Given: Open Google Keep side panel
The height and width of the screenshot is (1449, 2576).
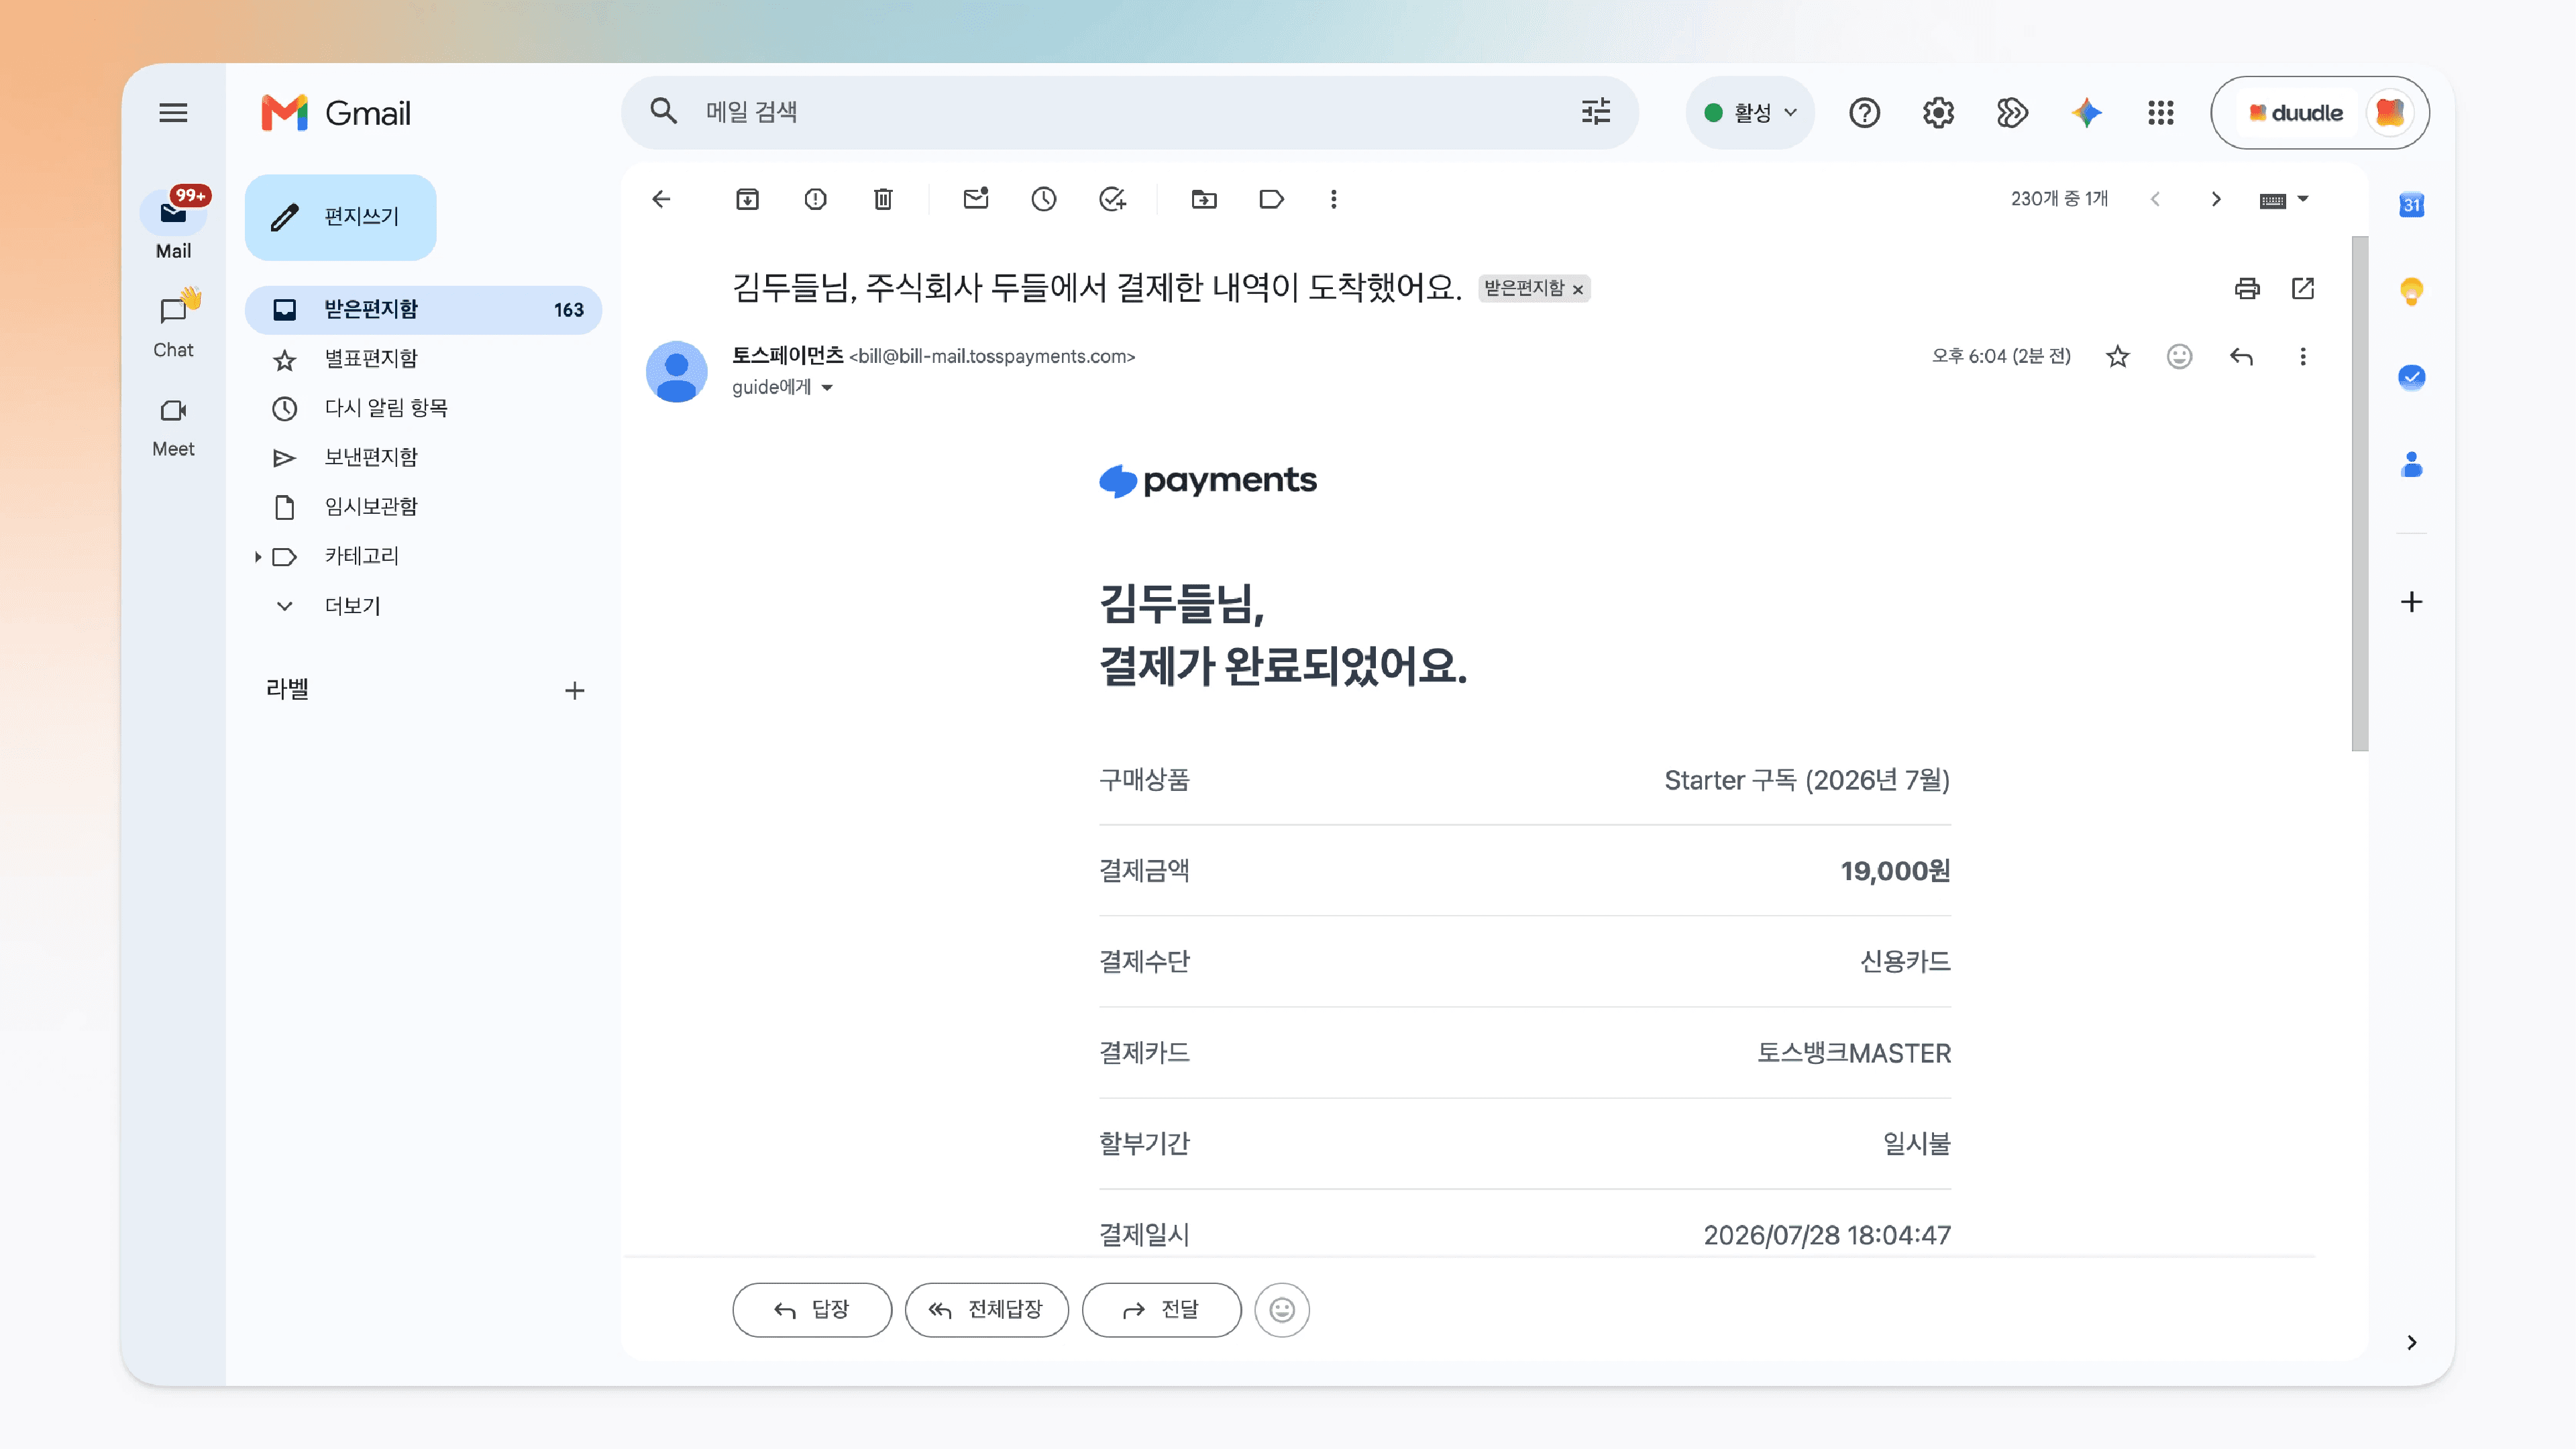Looking at the screenshot, I should [x=2411, y=291].
